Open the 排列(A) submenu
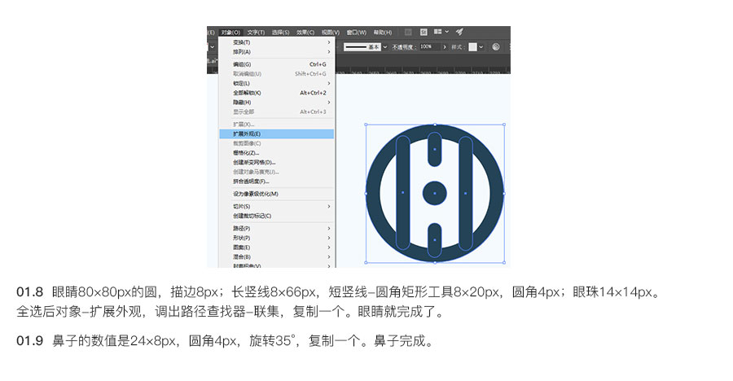The height and width of the screenshot is (381, 733). (276, 51)
